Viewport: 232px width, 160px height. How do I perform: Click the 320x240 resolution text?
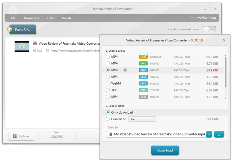(155, 90)
